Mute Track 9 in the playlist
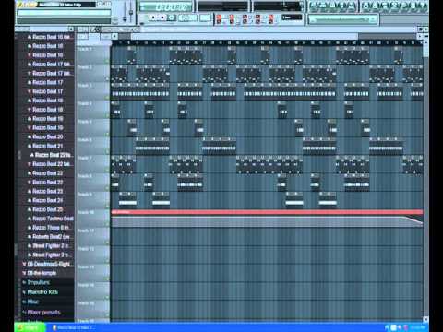Screen dimensions: 443x332 107,207
